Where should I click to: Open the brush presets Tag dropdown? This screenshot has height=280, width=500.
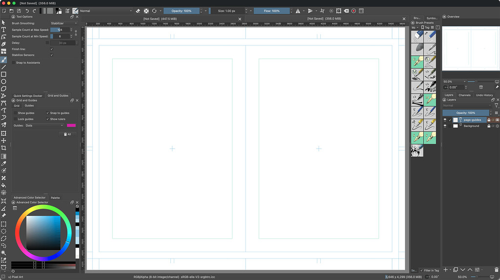pyautogui.click(x=425, y=27)
